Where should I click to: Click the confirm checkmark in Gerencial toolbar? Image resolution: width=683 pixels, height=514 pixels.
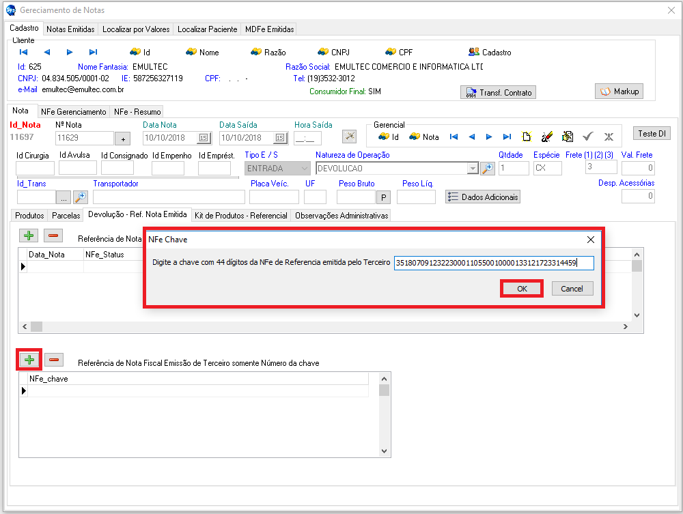point(587,137)
